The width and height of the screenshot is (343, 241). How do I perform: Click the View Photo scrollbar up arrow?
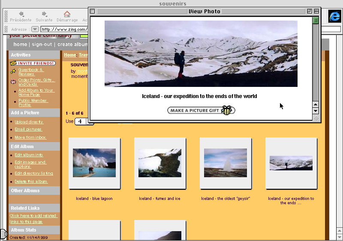click(x=316, y=104)
